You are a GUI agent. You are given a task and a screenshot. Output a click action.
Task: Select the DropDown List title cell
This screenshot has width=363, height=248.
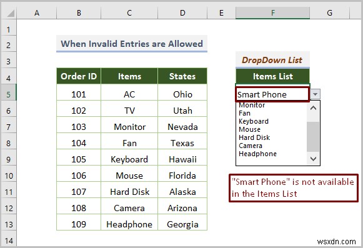point(272,60)
